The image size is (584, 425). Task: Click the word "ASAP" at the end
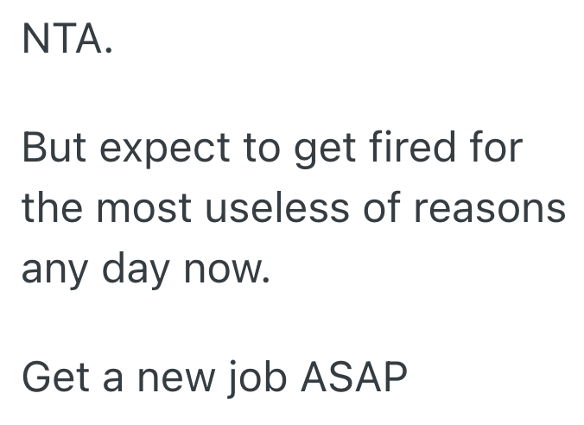pos(355,377)
